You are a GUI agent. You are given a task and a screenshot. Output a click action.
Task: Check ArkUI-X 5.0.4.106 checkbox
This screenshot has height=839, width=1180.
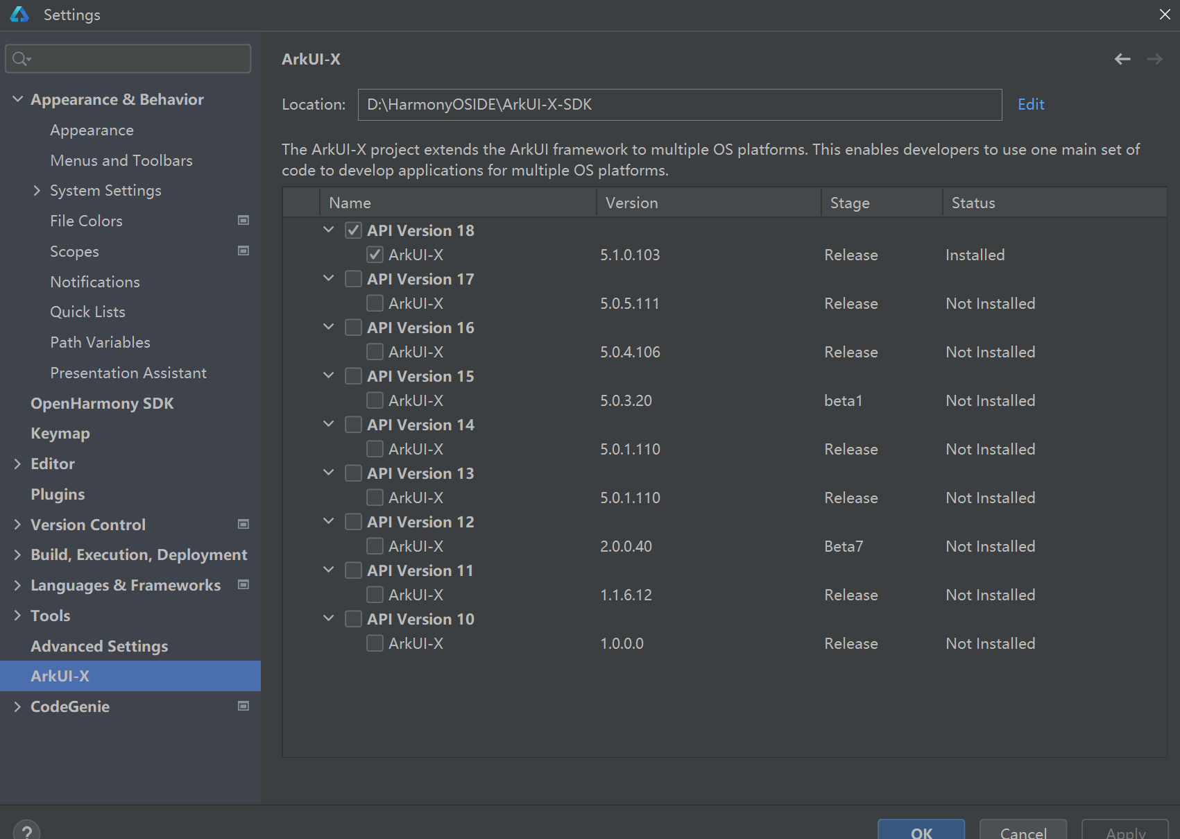[375, 352]
